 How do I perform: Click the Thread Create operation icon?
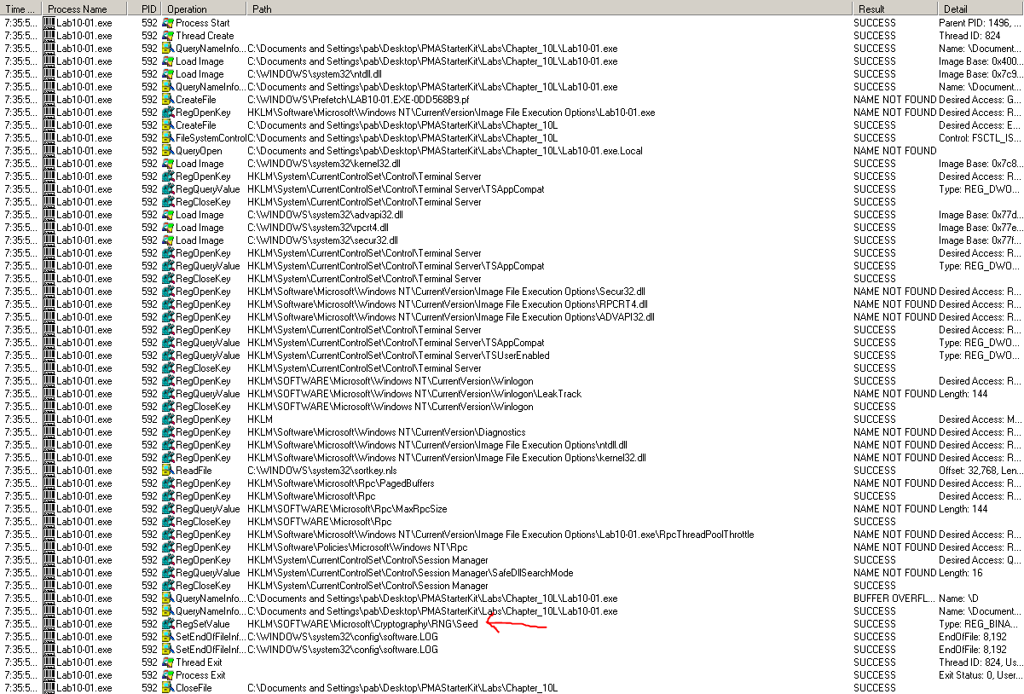pos(168,36)
